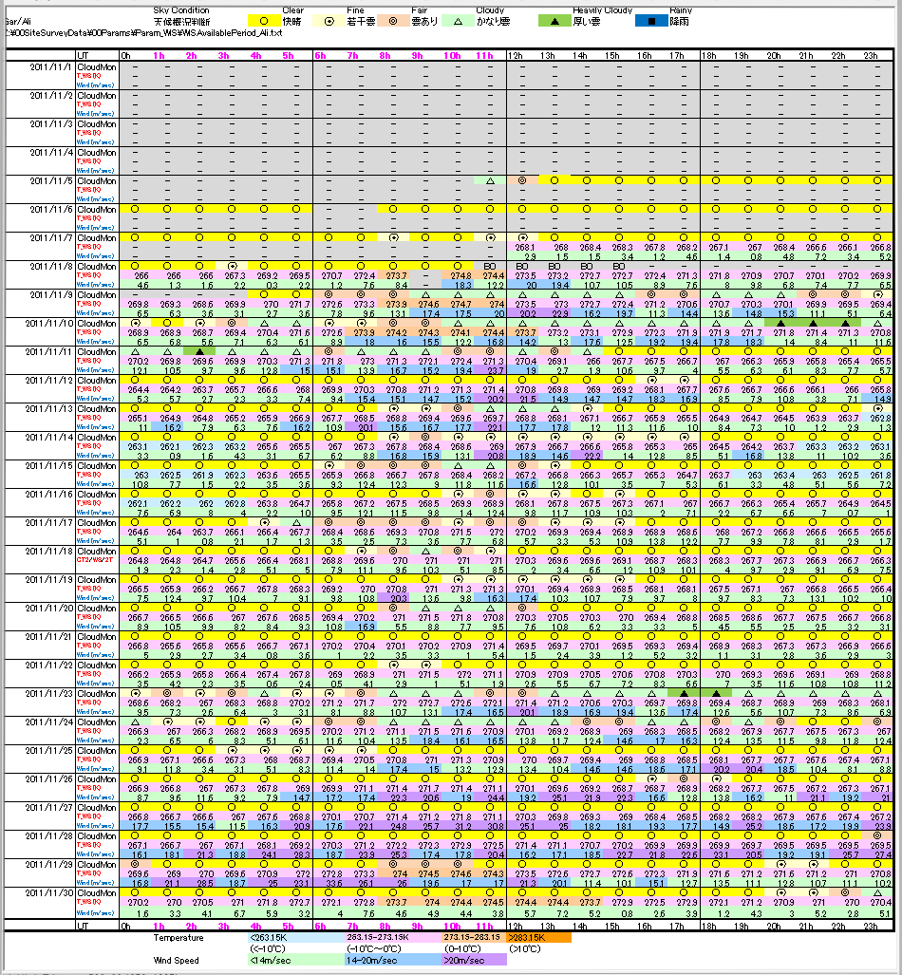The image size is (902, 975).
Task: Click the cloudy triangle in the 2011/11/5 row
Action: click(490, 180)
